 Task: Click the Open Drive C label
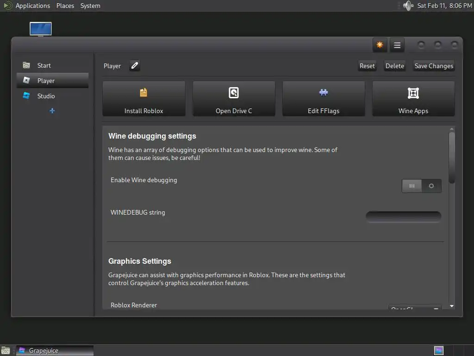(x=234, y=111)
